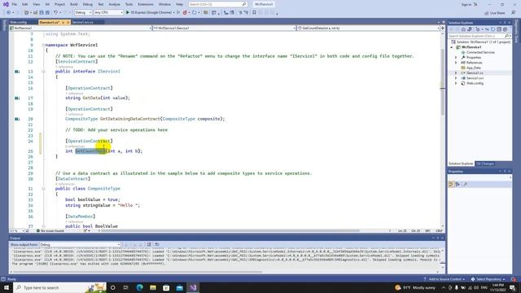Click the margin glyph beside GetData line 17
The width and height of the screenshot is (521, 293).
pos(17,98)
